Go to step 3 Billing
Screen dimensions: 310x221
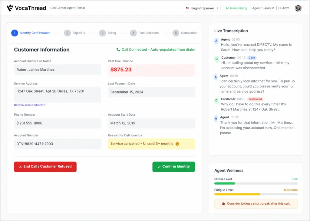[x=107, y=33]
